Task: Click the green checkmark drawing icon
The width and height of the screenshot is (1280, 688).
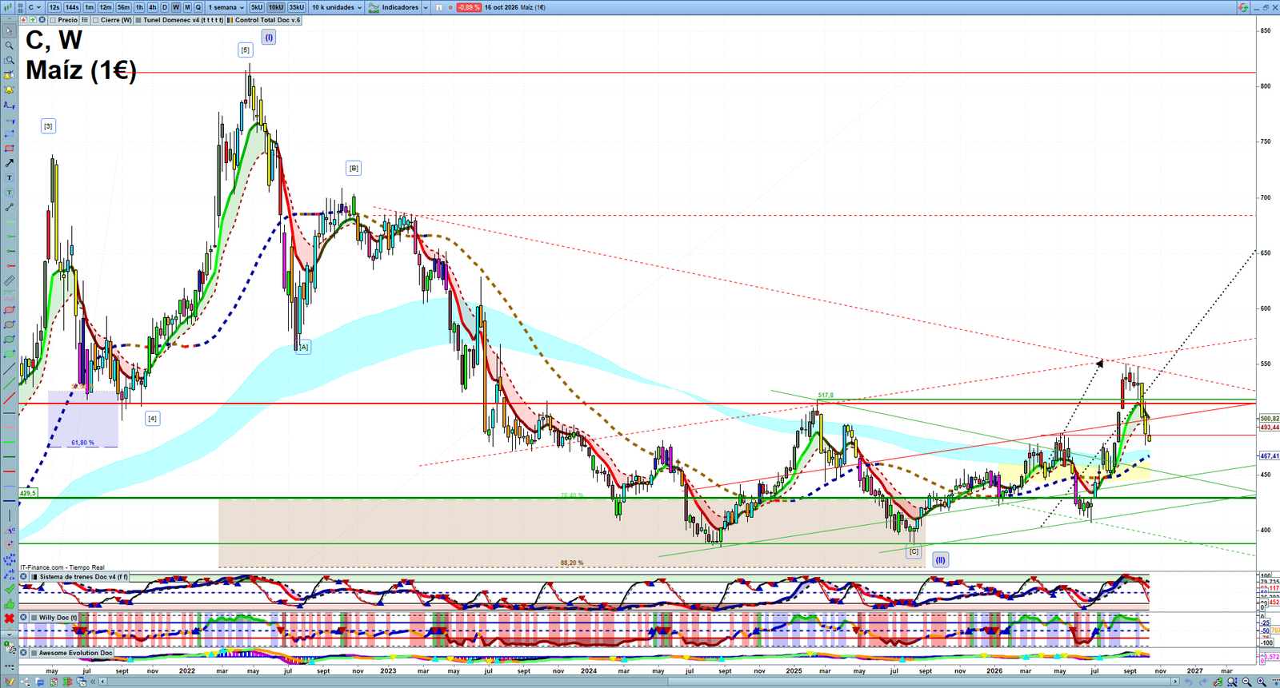Action: click(9, 589)
